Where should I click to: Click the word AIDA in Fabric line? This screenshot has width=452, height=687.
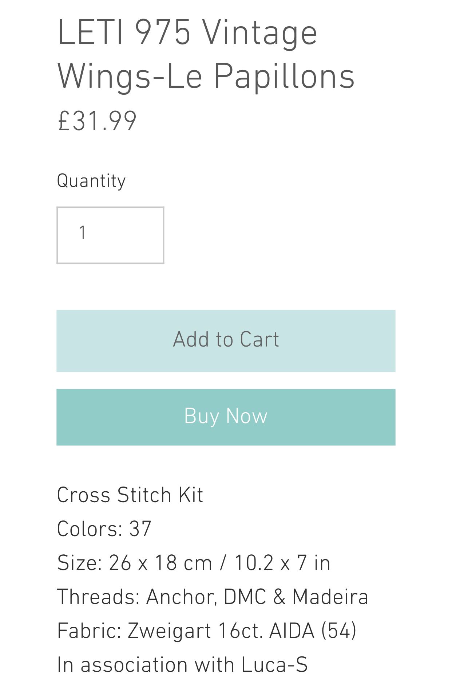pos(292,631)
